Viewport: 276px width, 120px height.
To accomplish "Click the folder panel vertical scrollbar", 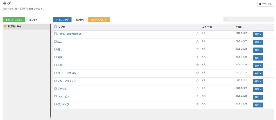I will [50, 70].
